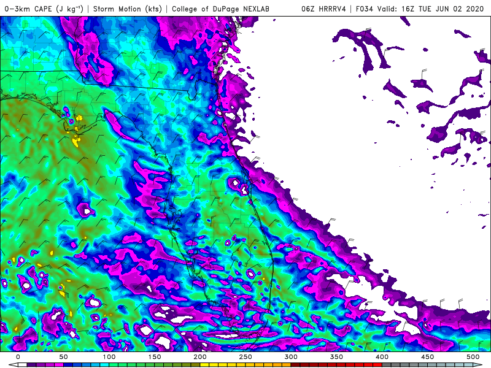Click the '400' label on the color scale

tap(382, 357)
